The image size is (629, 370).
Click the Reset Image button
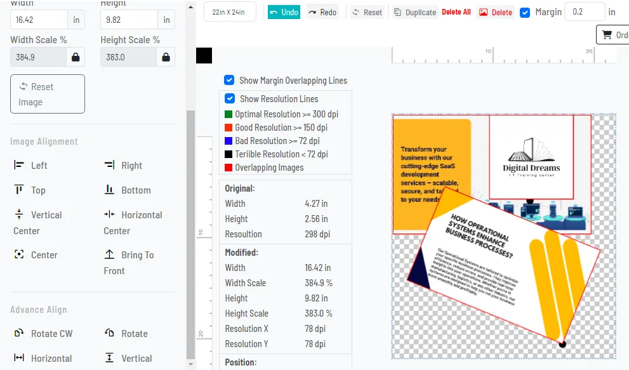[48, 94]
